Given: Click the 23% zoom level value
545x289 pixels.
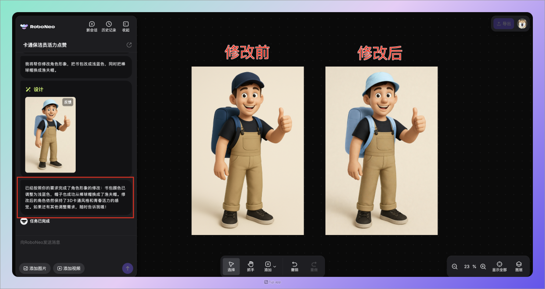Looking at the screenshot, I should [x=469, y=266].
